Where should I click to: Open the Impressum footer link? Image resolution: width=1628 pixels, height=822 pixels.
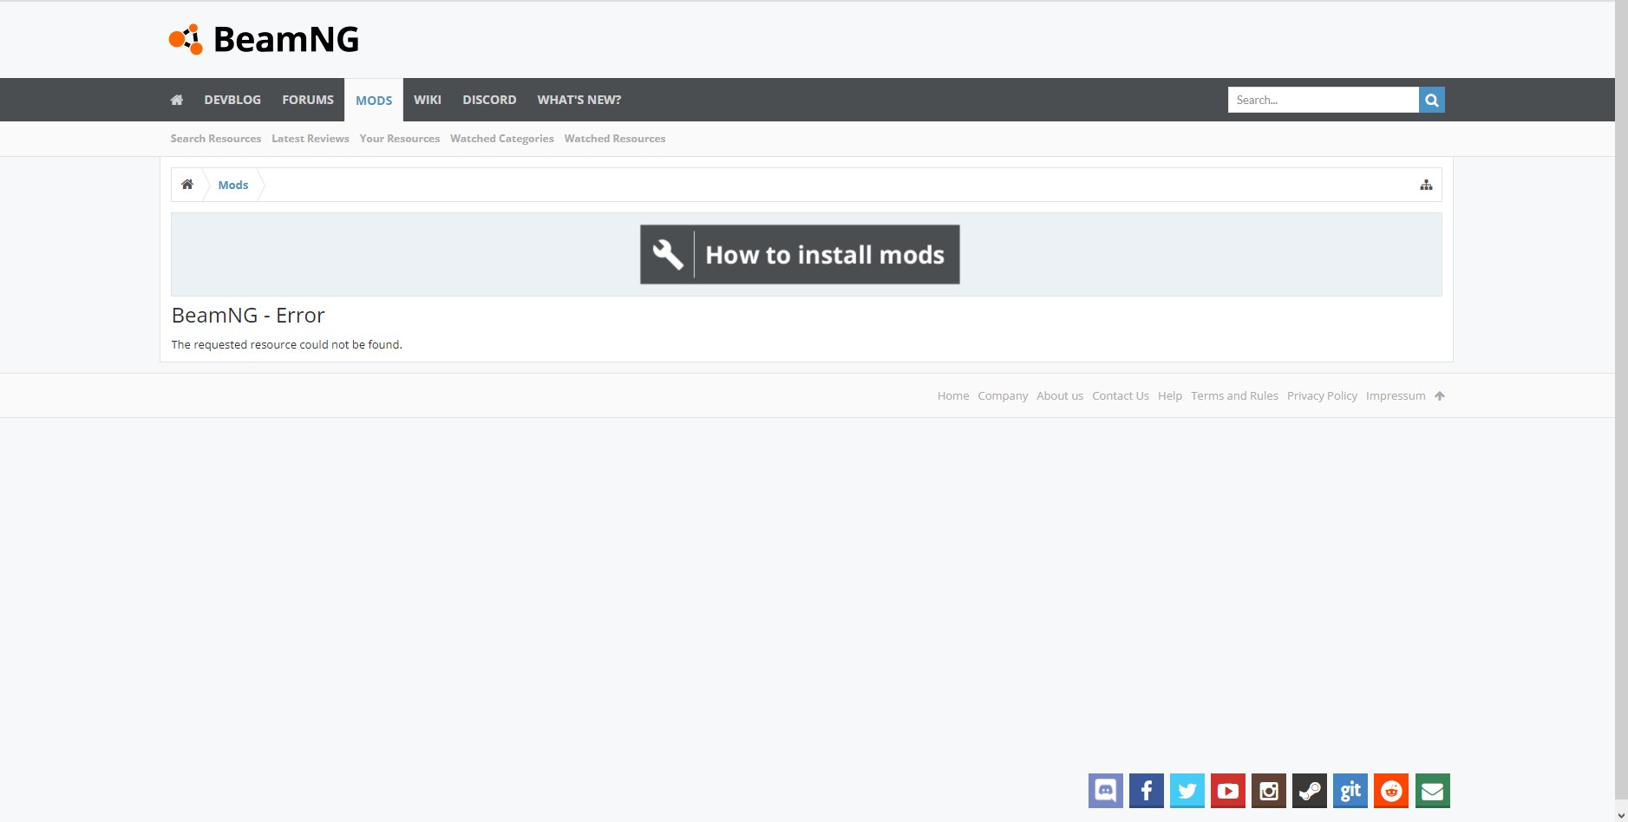pos(1396,395)
